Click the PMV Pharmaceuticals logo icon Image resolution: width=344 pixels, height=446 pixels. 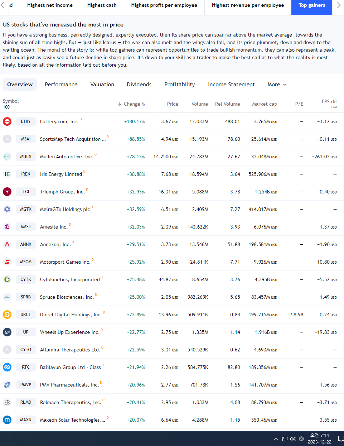click(7, 385)
